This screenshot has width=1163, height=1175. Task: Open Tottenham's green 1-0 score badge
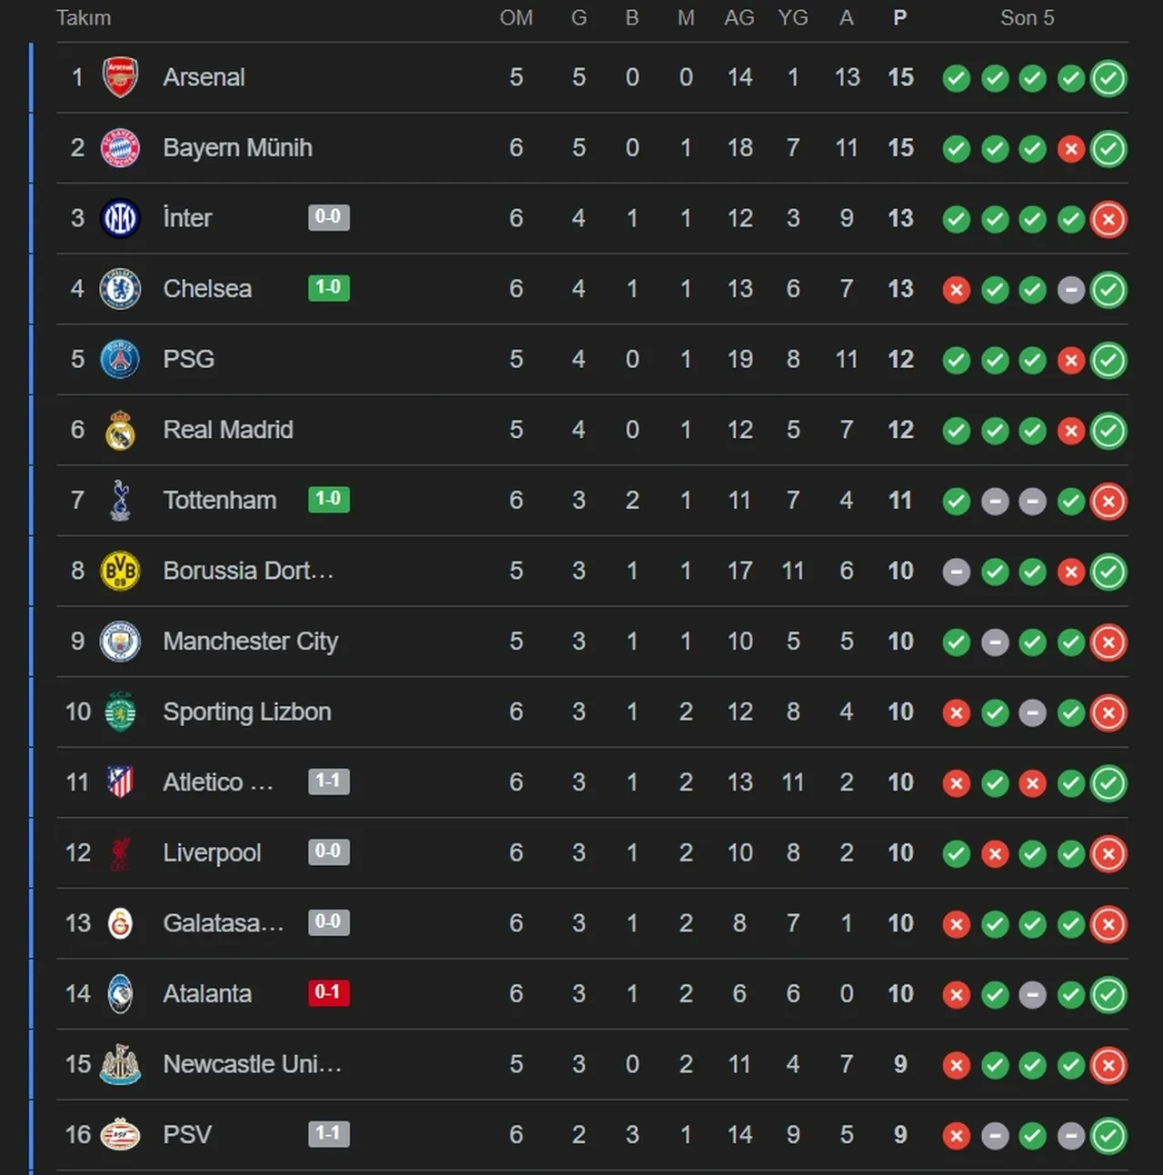[328, 499]
